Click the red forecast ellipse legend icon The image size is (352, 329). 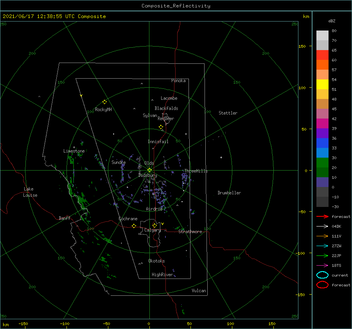pyautogui.click(x=322, y=285)
